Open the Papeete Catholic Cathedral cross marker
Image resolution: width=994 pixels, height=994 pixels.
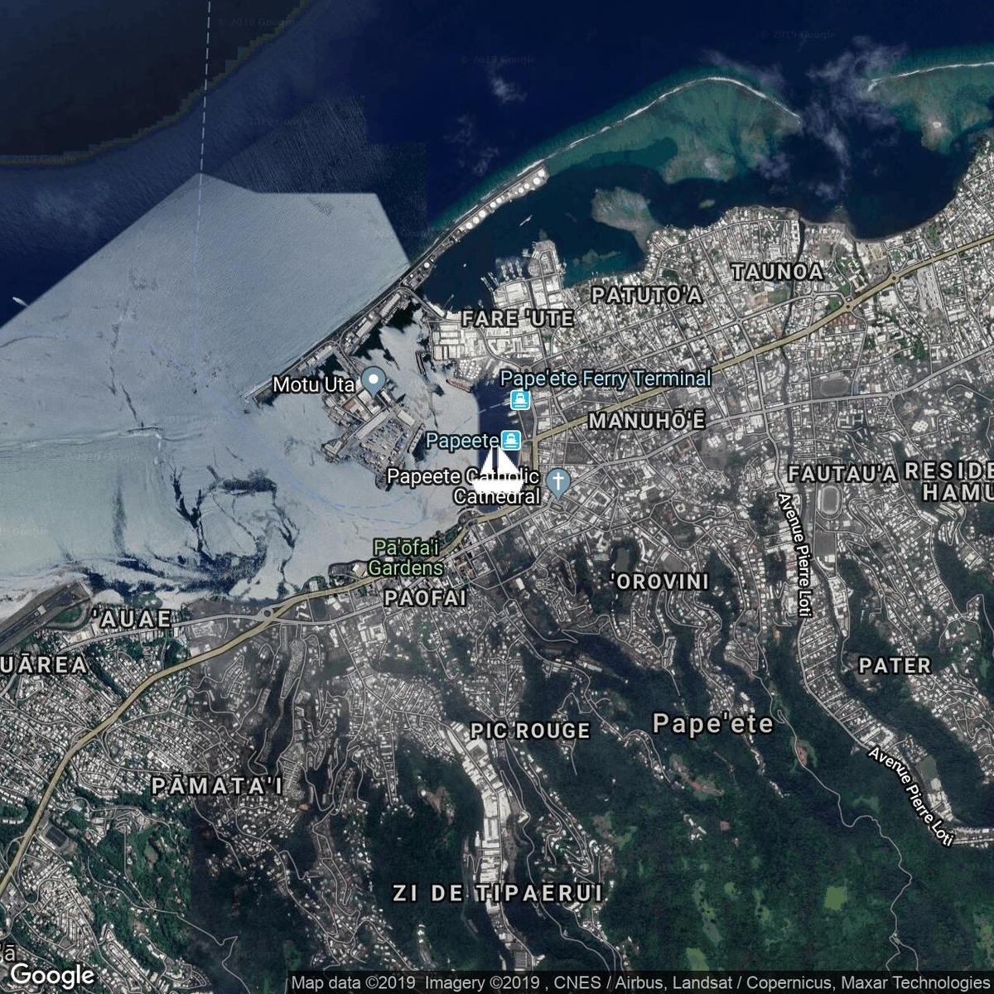(559, 480)
